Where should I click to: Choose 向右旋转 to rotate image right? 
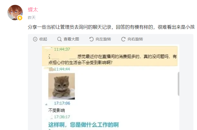(x=135, y=39)
